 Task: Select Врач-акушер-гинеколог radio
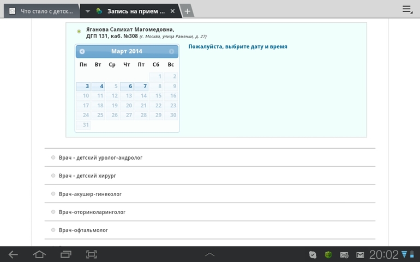click(x=53, y=194)
